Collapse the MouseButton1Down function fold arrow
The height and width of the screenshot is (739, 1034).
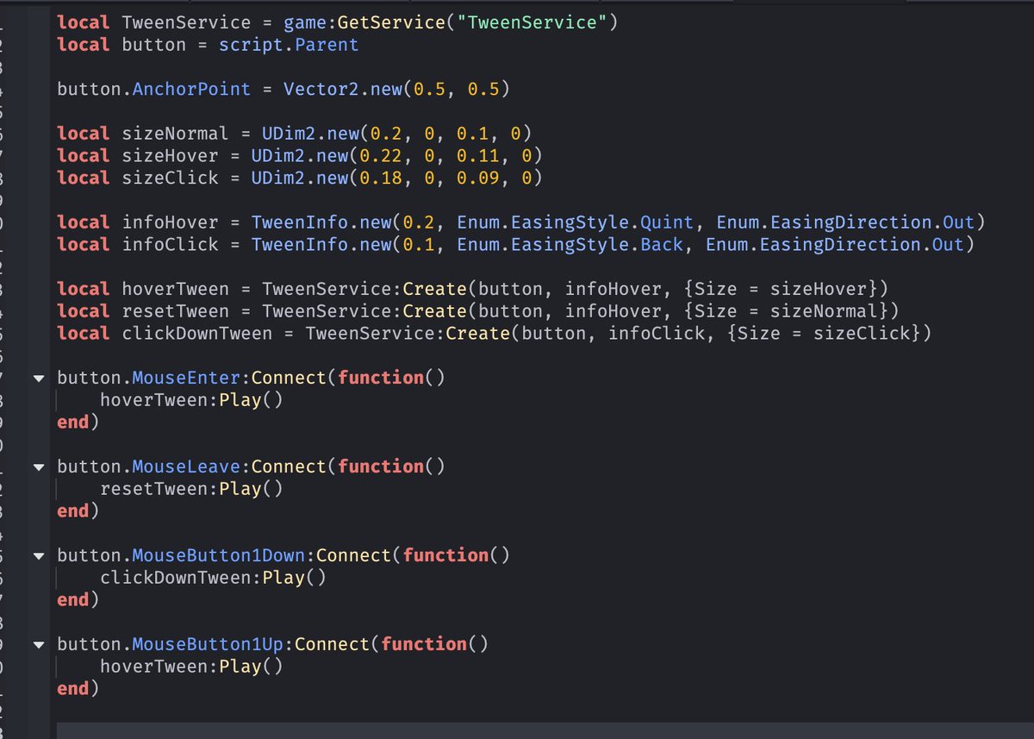38,556
